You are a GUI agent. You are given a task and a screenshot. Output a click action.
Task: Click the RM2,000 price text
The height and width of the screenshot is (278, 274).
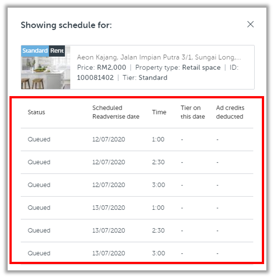(x=111, y=67)
